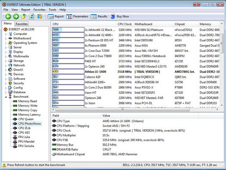This screenshot has width=226, height=170.
Task: Open the Tools menu
Action: pyautogui.click(x=52, y=10)
